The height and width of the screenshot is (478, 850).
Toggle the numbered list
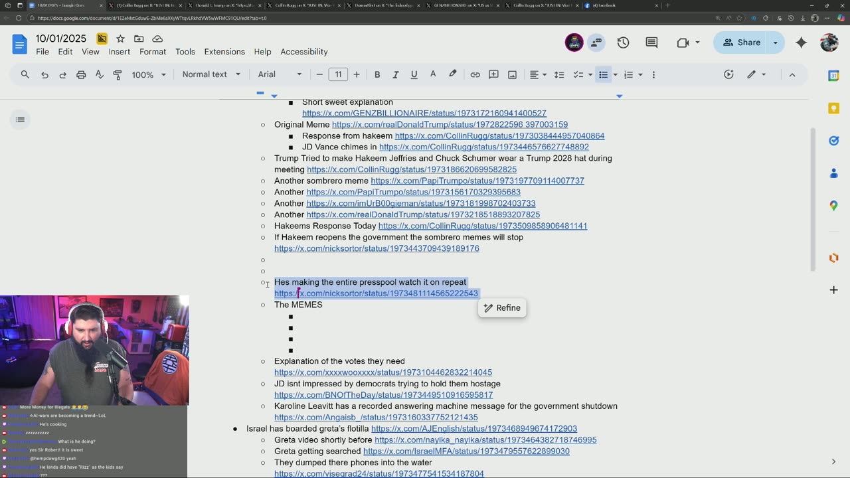(x=628, y=74)
